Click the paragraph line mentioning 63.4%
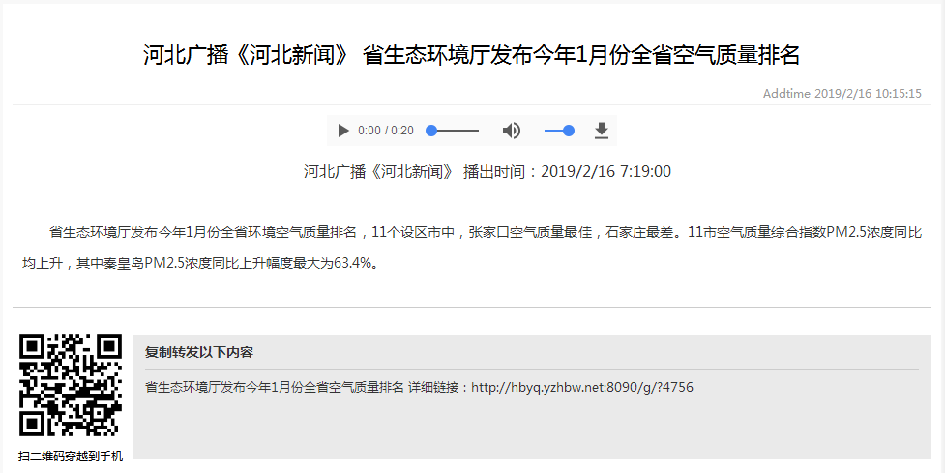Screen dimensions: 945x473 pyautogui.click(x=198, y=263)
